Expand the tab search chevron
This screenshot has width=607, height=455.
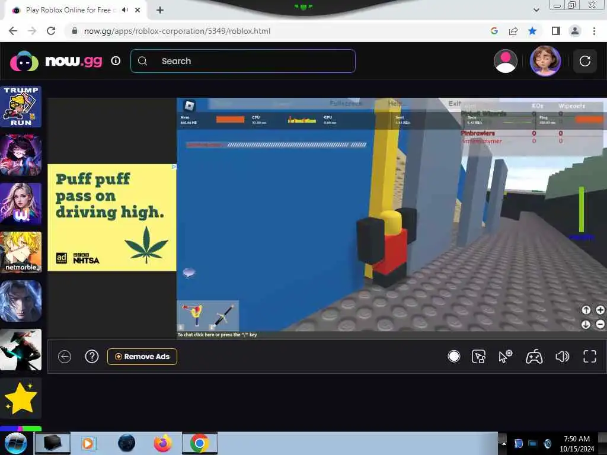(536, 10)
